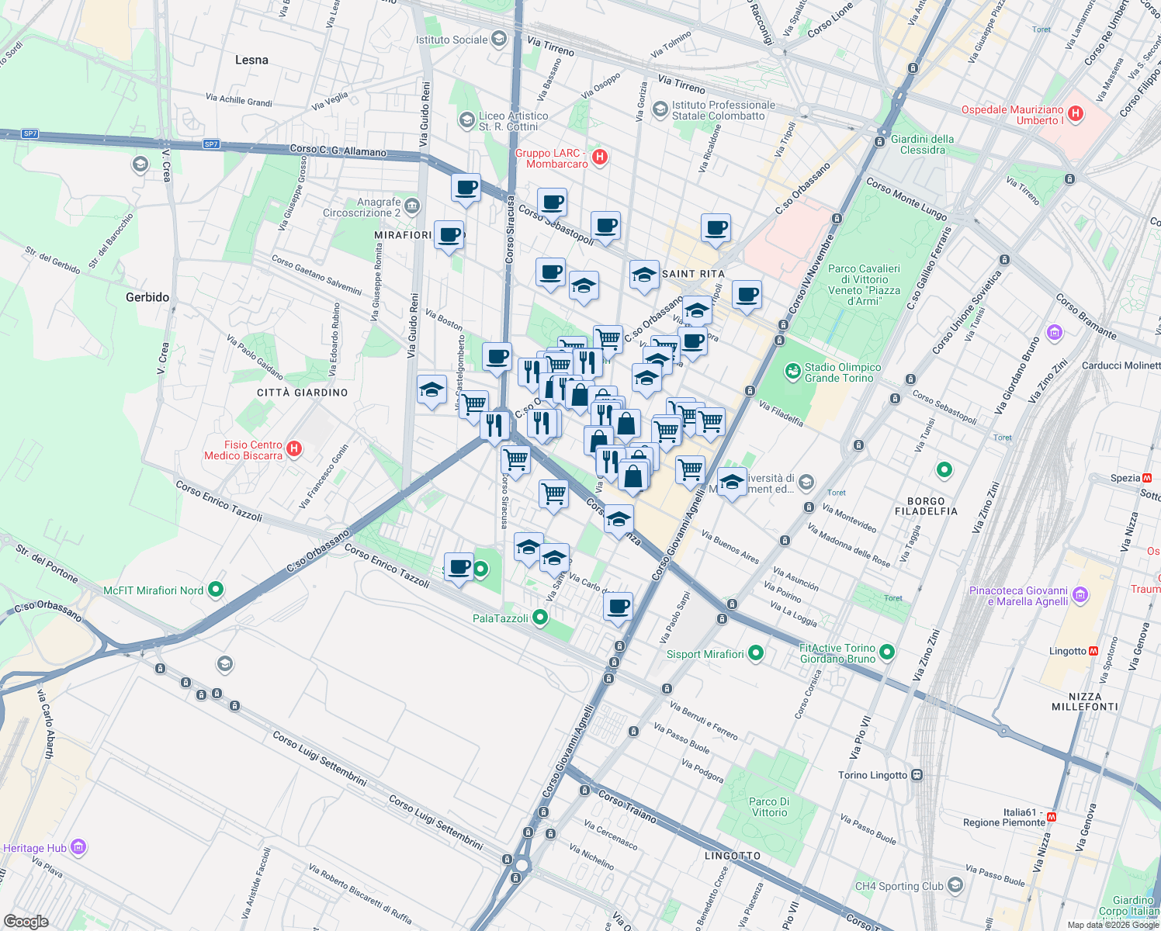
Task: Select the Str. del Portone label
Action: point(47,564)
